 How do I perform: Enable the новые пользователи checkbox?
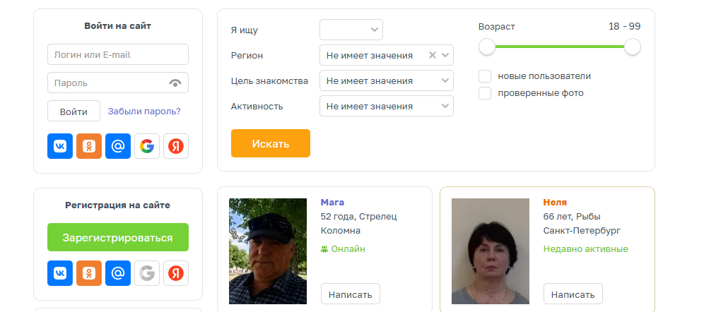(x=485, y=76)
